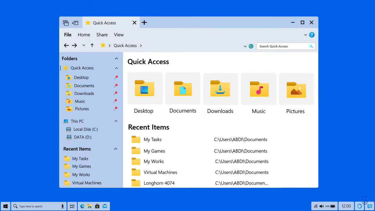Open the address history dropdown

point(245,47)
